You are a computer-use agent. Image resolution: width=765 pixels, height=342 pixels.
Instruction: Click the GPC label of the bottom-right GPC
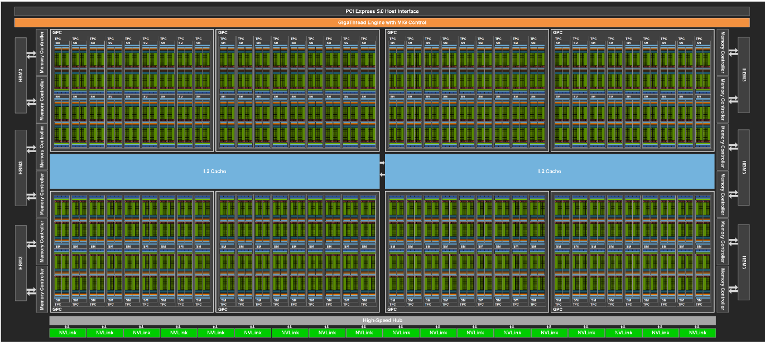(557, 309)
